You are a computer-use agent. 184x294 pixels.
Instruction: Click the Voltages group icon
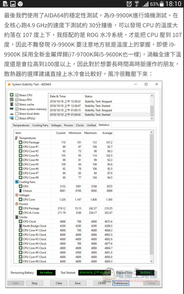[x=17, y=195]
